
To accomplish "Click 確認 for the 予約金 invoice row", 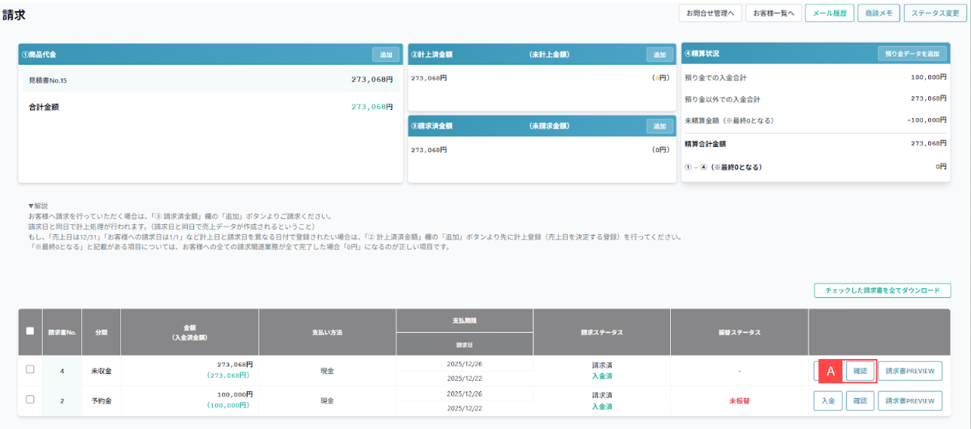I will pyautogui.click(x=860, y=401).
